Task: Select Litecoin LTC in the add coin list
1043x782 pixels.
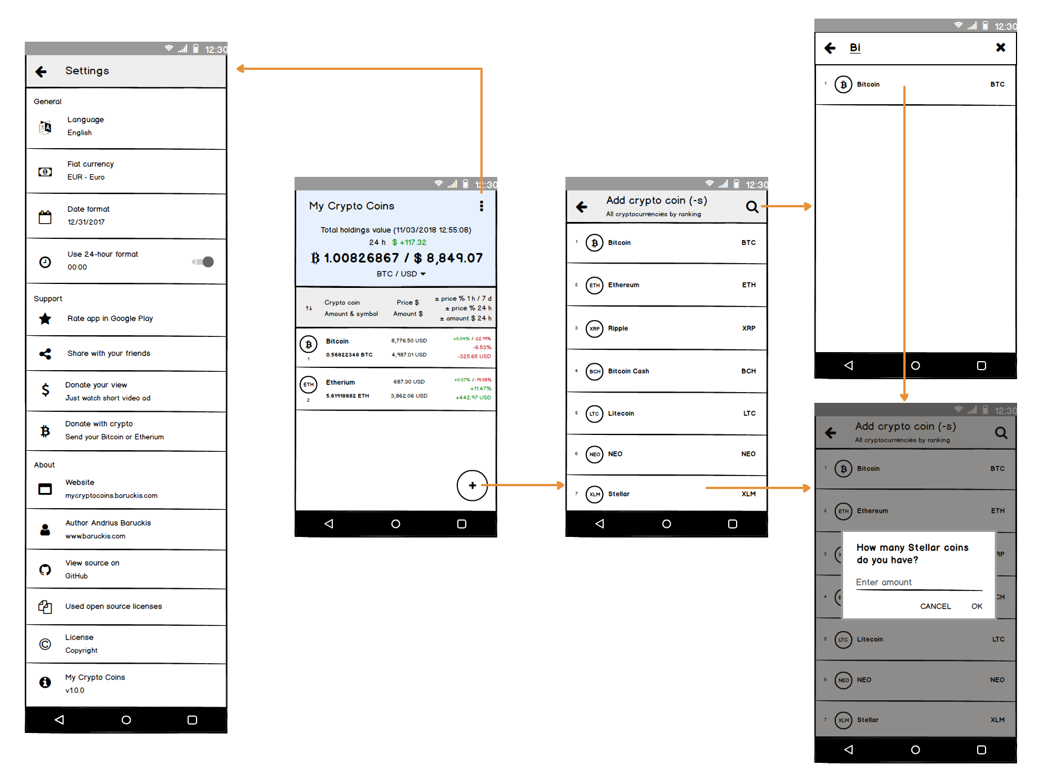Action: click(x=667, y=414)
